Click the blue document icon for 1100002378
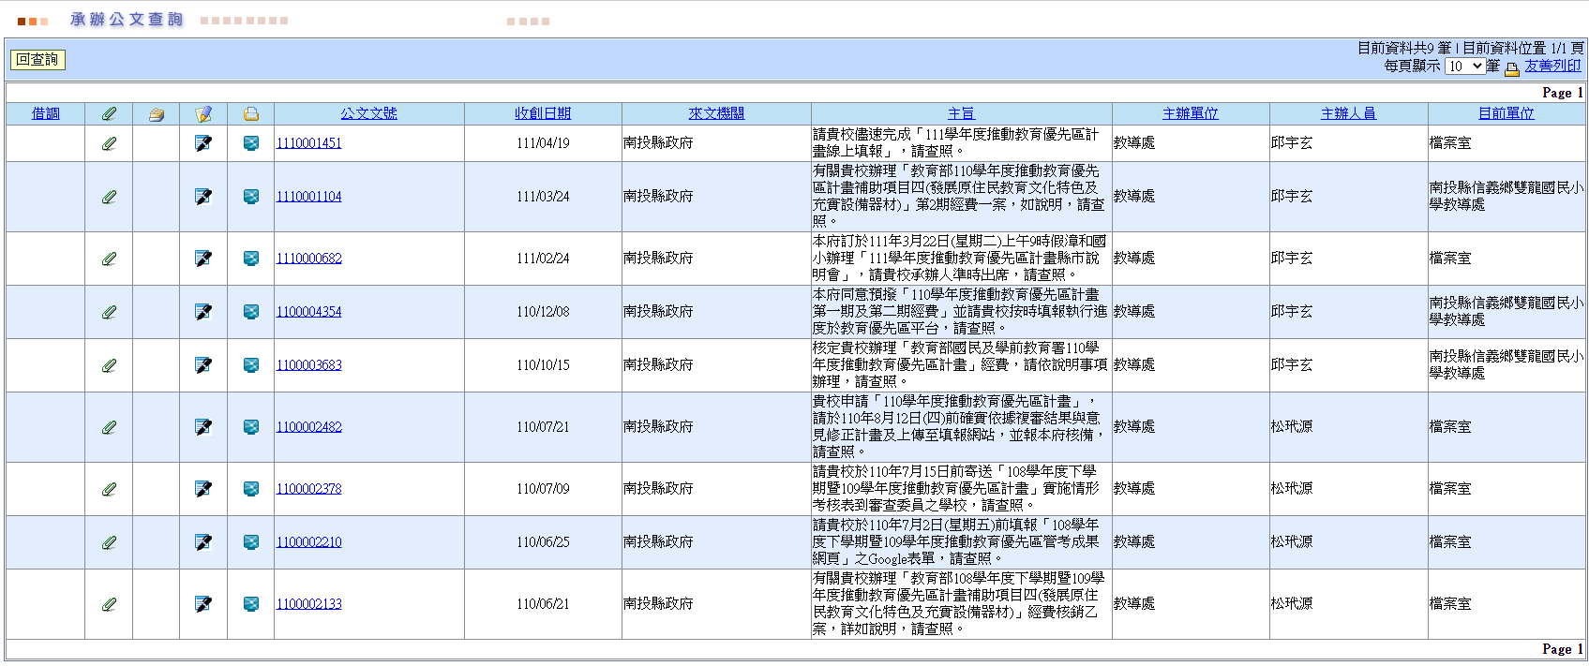1589x666 pixels. [251, 489]
